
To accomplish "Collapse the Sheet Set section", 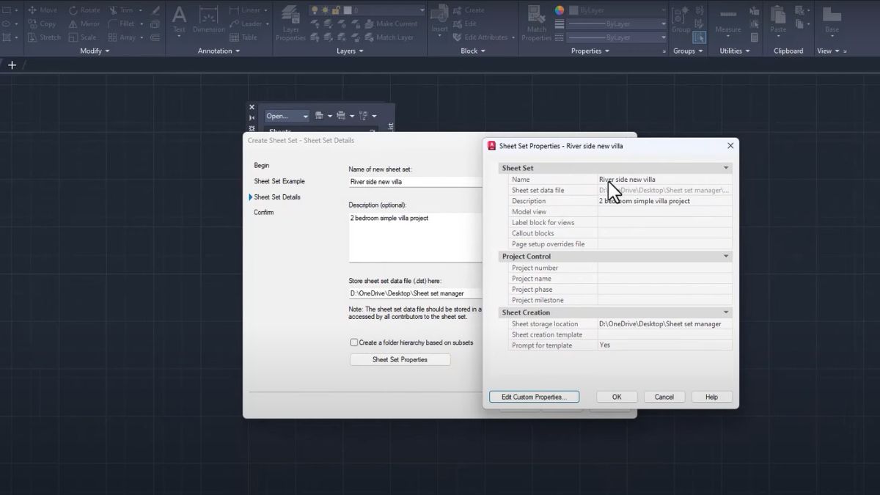I will 726,168.
